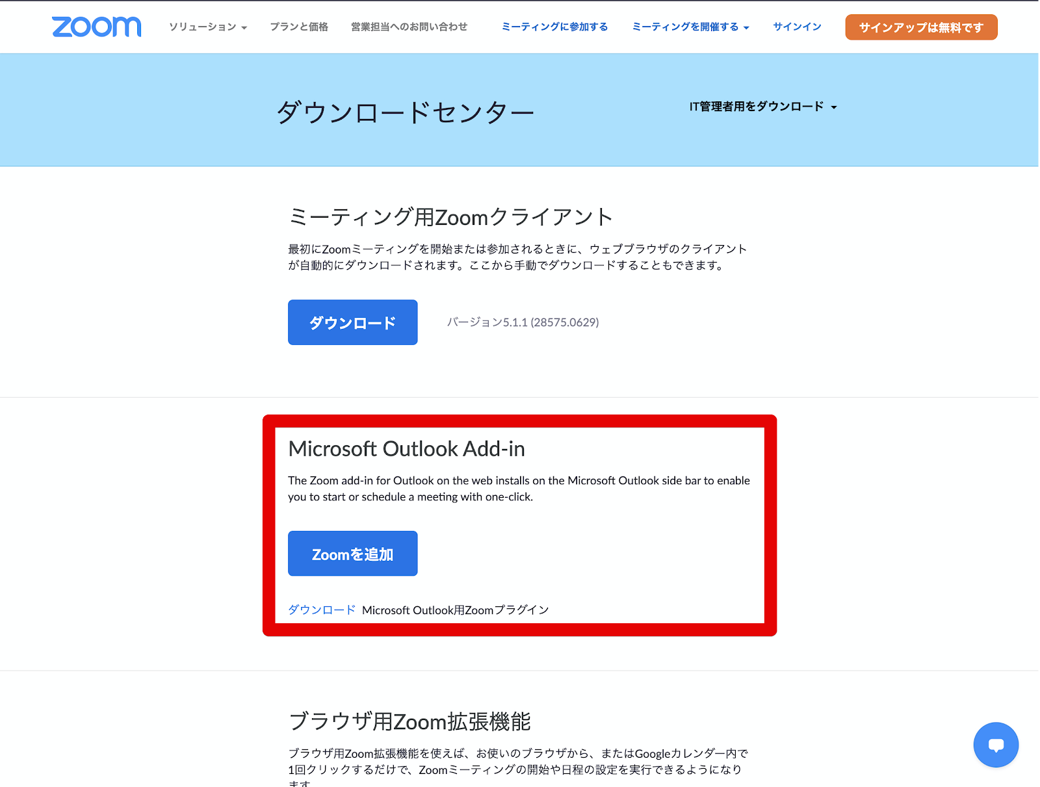Open 営業担当へのお問い合わせ menu item
The image size is (1040, 787).
pyautogui.click(x=409, y=27)
